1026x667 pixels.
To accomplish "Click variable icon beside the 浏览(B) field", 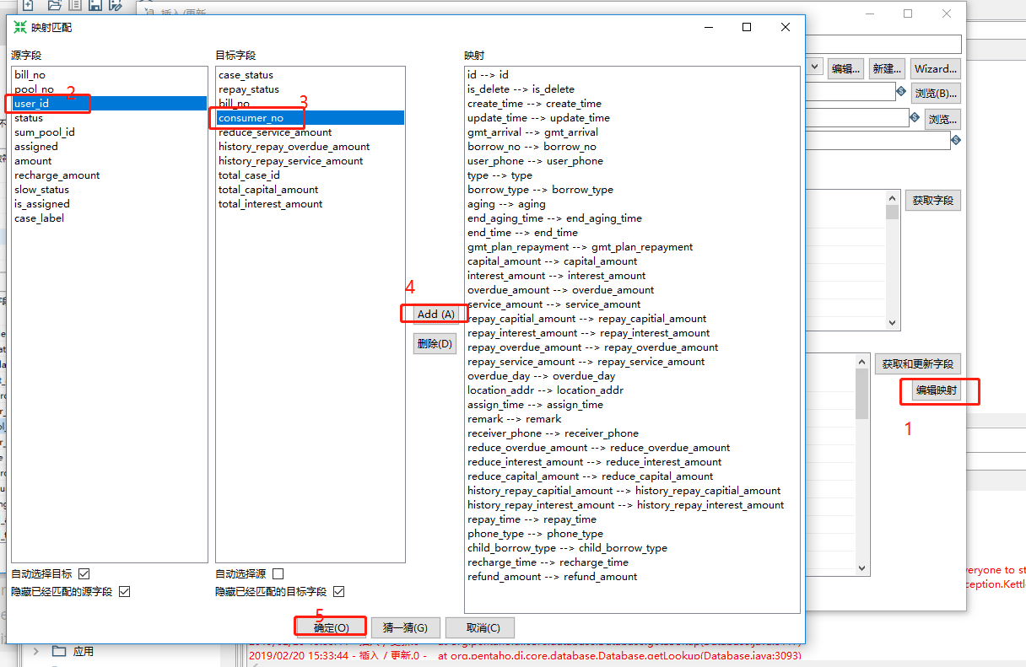I will (x=901, y=91).
